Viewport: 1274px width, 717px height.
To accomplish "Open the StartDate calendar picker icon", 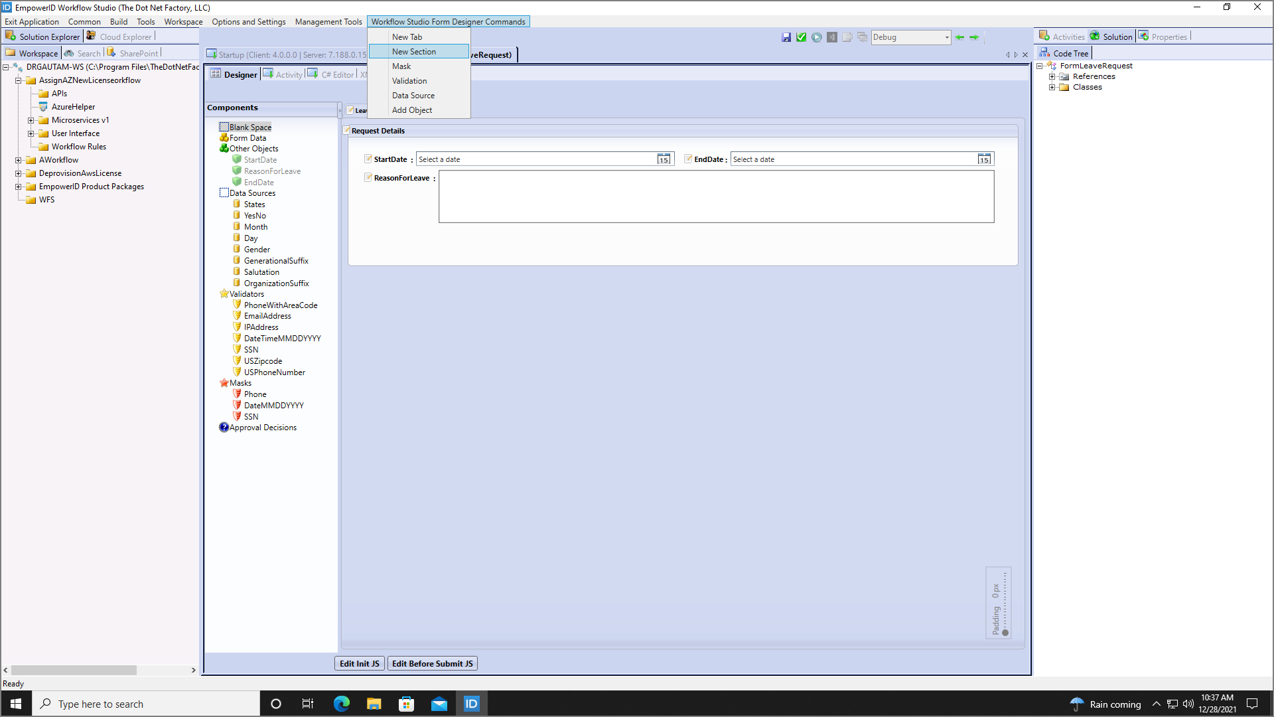I will point(664,159).
